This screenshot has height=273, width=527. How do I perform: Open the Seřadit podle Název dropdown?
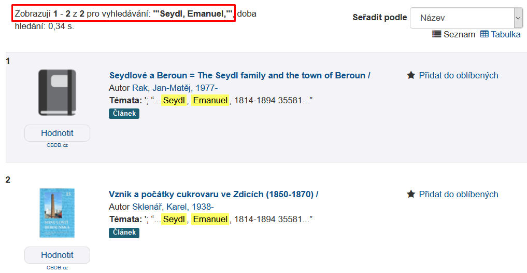[x=466, y=18]
